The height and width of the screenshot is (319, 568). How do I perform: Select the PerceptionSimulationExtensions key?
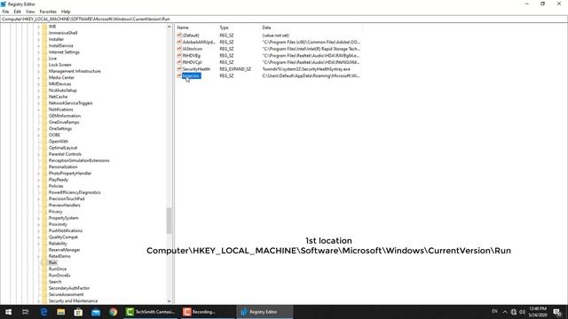pos(79,160)
